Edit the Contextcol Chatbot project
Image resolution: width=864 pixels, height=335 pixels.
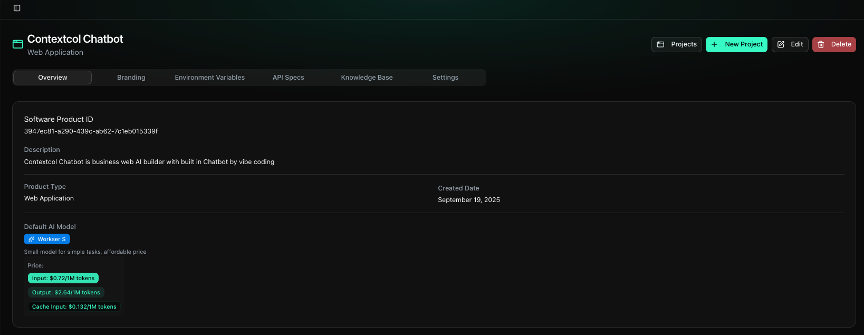(x=790, y=44)
